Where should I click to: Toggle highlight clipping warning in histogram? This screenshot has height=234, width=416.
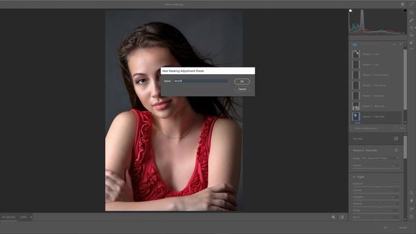(405, 10)
